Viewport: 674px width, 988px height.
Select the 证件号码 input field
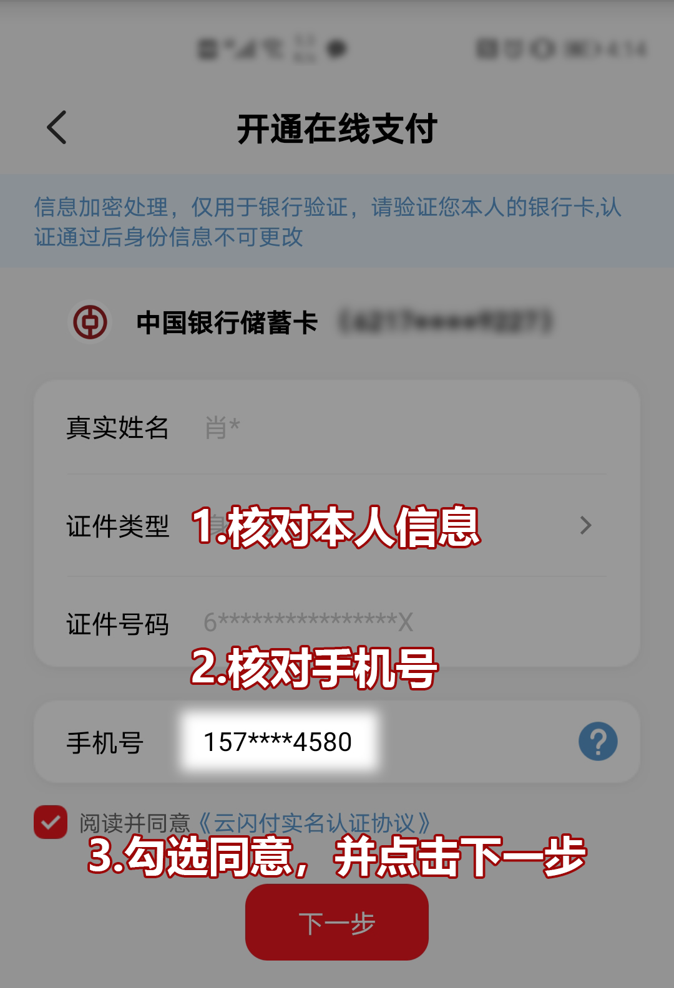click(x=337, y=622)
